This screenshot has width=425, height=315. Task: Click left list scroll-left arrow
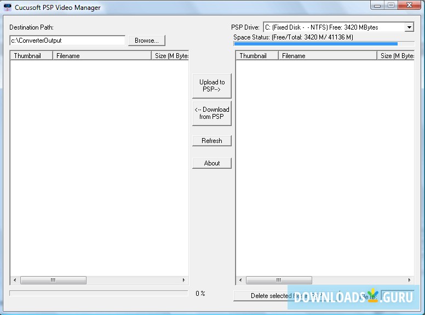pyautogui.click(x=15, y=280)
